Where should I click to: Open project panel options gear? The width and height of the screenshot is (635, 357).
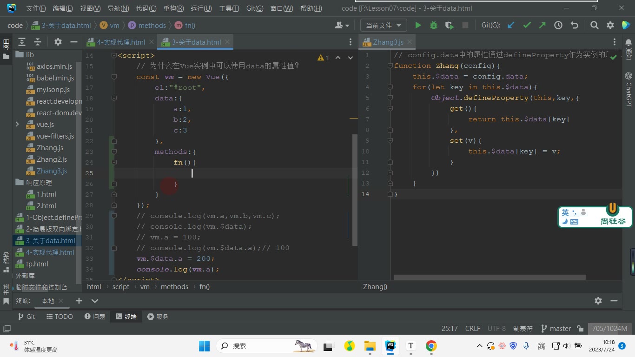(58, 42)
